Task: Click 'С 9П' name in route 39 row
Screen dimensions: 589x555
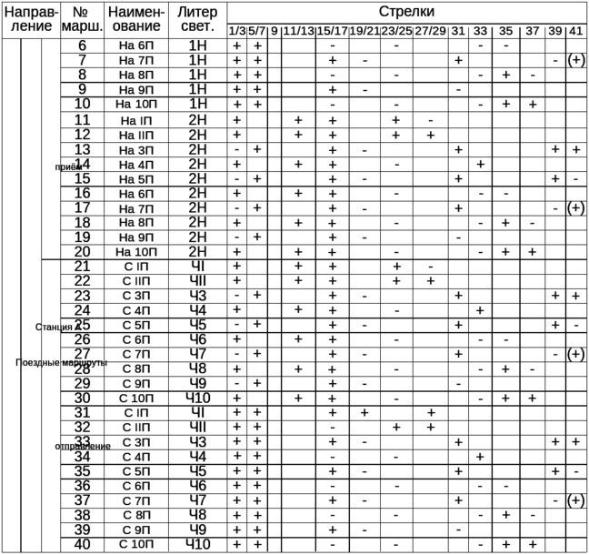Action: coord(136,530)
